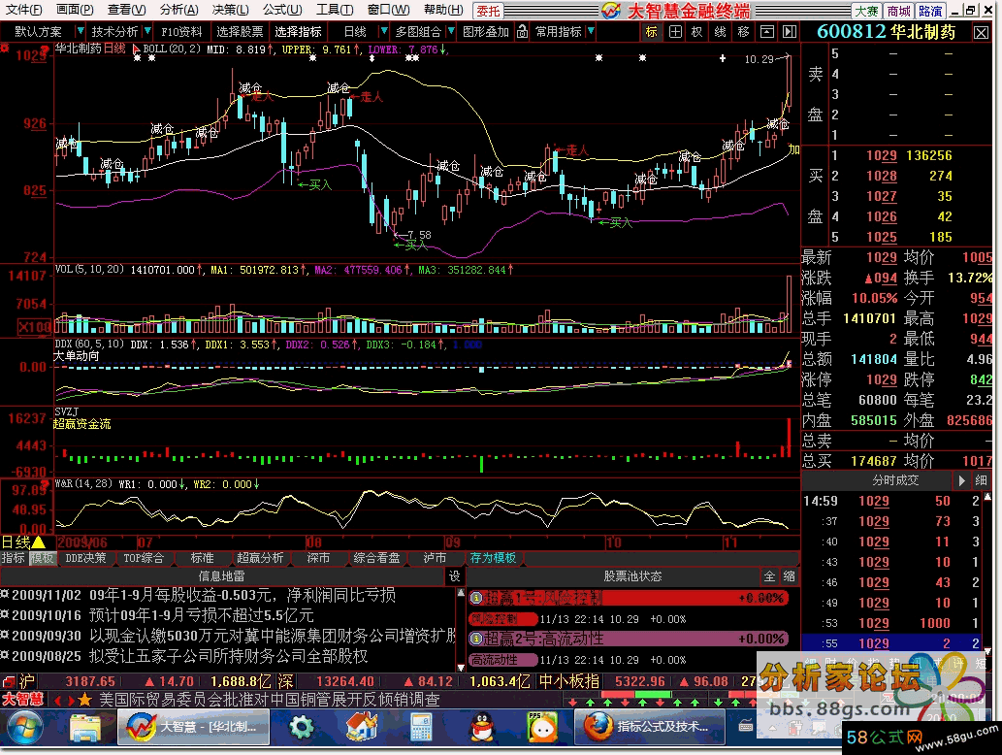Expand the 日线 period dropdown arrow

click(x=383, y=31)
